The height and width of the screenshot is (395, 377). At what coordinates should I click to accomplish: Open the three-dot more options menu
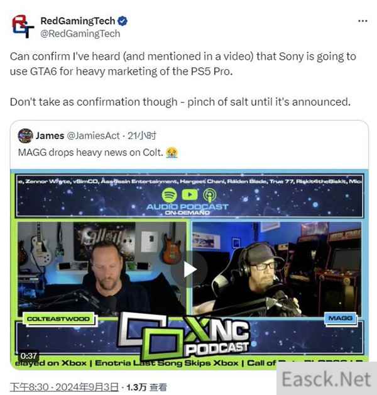pyautogui.click(x=363, y=21)
